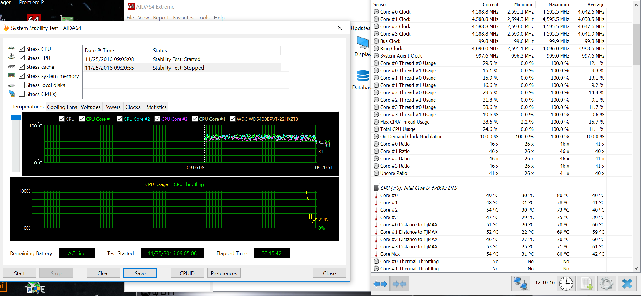Select the Stability Test: Started log row
The height and width of the screenshot is (296, 641).
(x=182, y=59)
